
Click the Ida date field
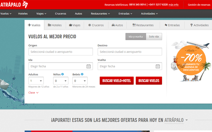point(61,66)
